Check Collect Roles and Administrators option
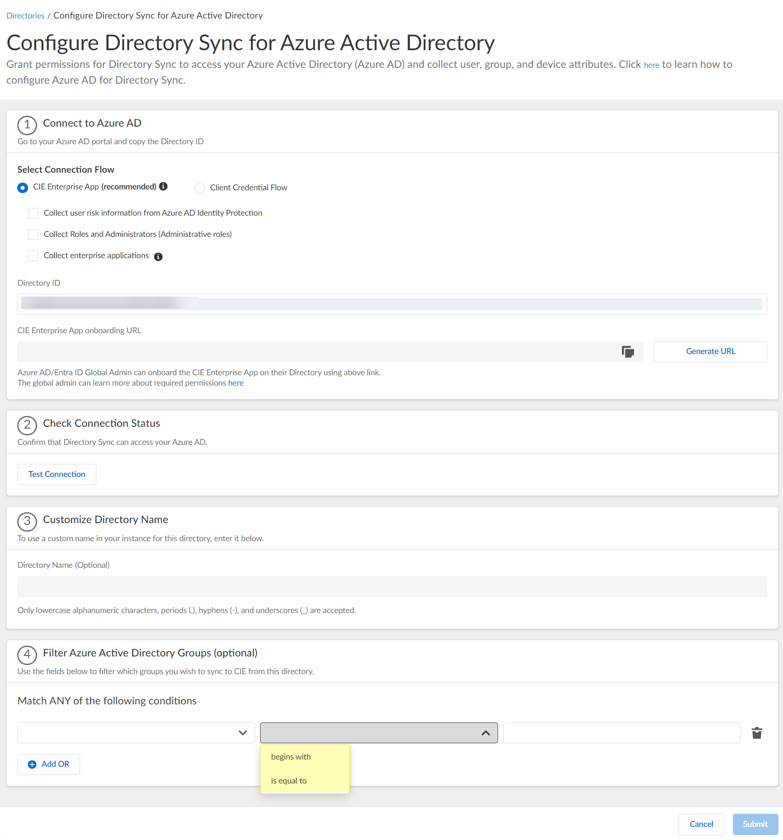Viewport: 783px width, 840px height. 33,234
